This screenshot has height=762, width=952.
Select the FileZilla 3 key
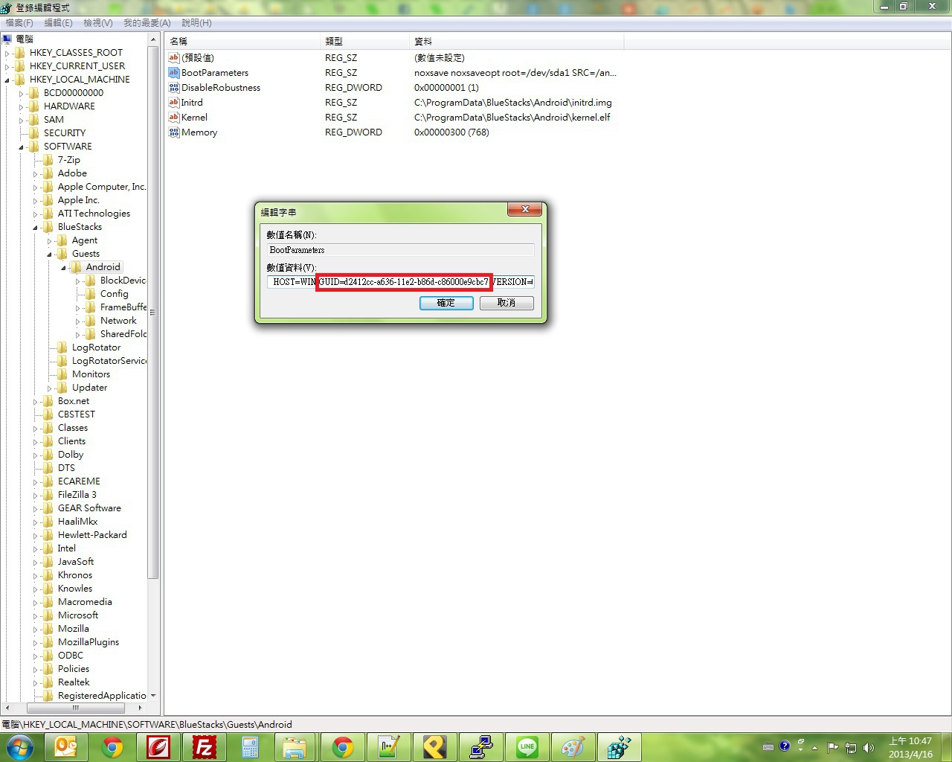click(77, 495)
